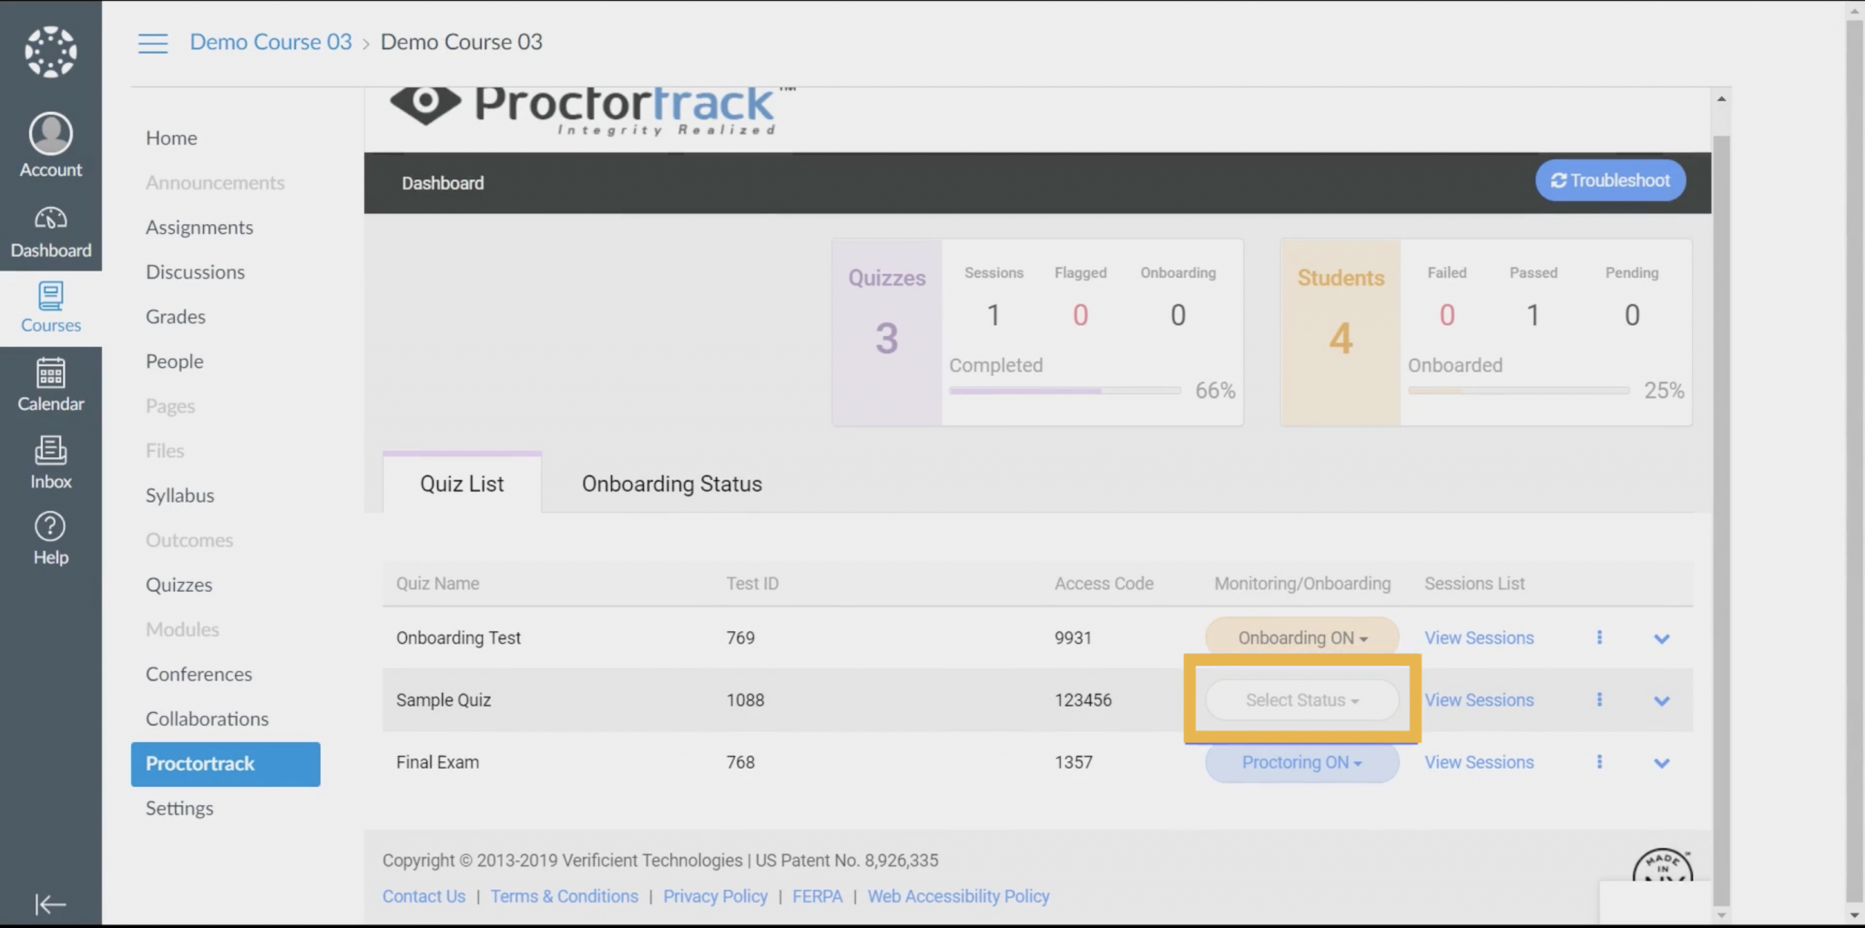Open Outcomes in the course menu
The height and width of the screenshot is (928, 1865).
click(189, 539)
